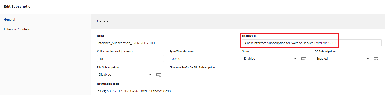Expand the DB Subscriptions dropdown
The image size is (385, 101).
click(342, 59)
